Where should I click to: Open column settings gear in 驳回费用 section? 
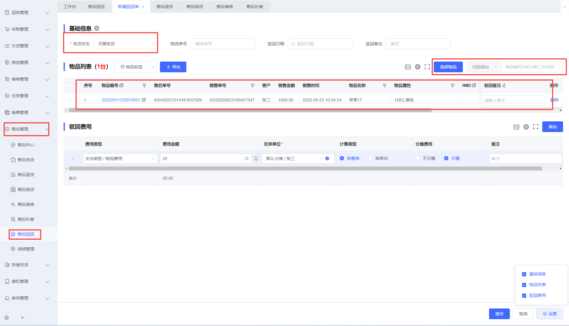coord(526,127)
